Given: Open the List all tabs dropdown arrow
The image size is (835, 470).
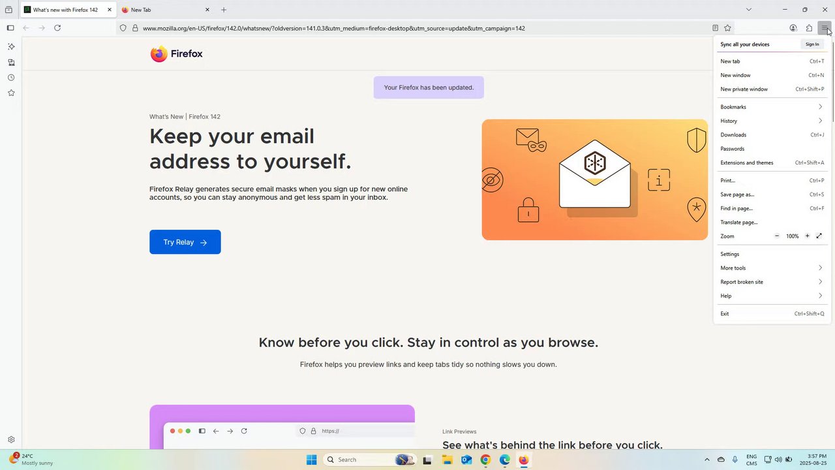Looking at the screenshot, I should pyautogui.click(x=749, y=10).
